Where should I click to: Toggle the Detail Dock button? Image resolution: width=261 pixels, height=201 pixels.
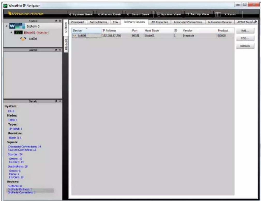138,14
